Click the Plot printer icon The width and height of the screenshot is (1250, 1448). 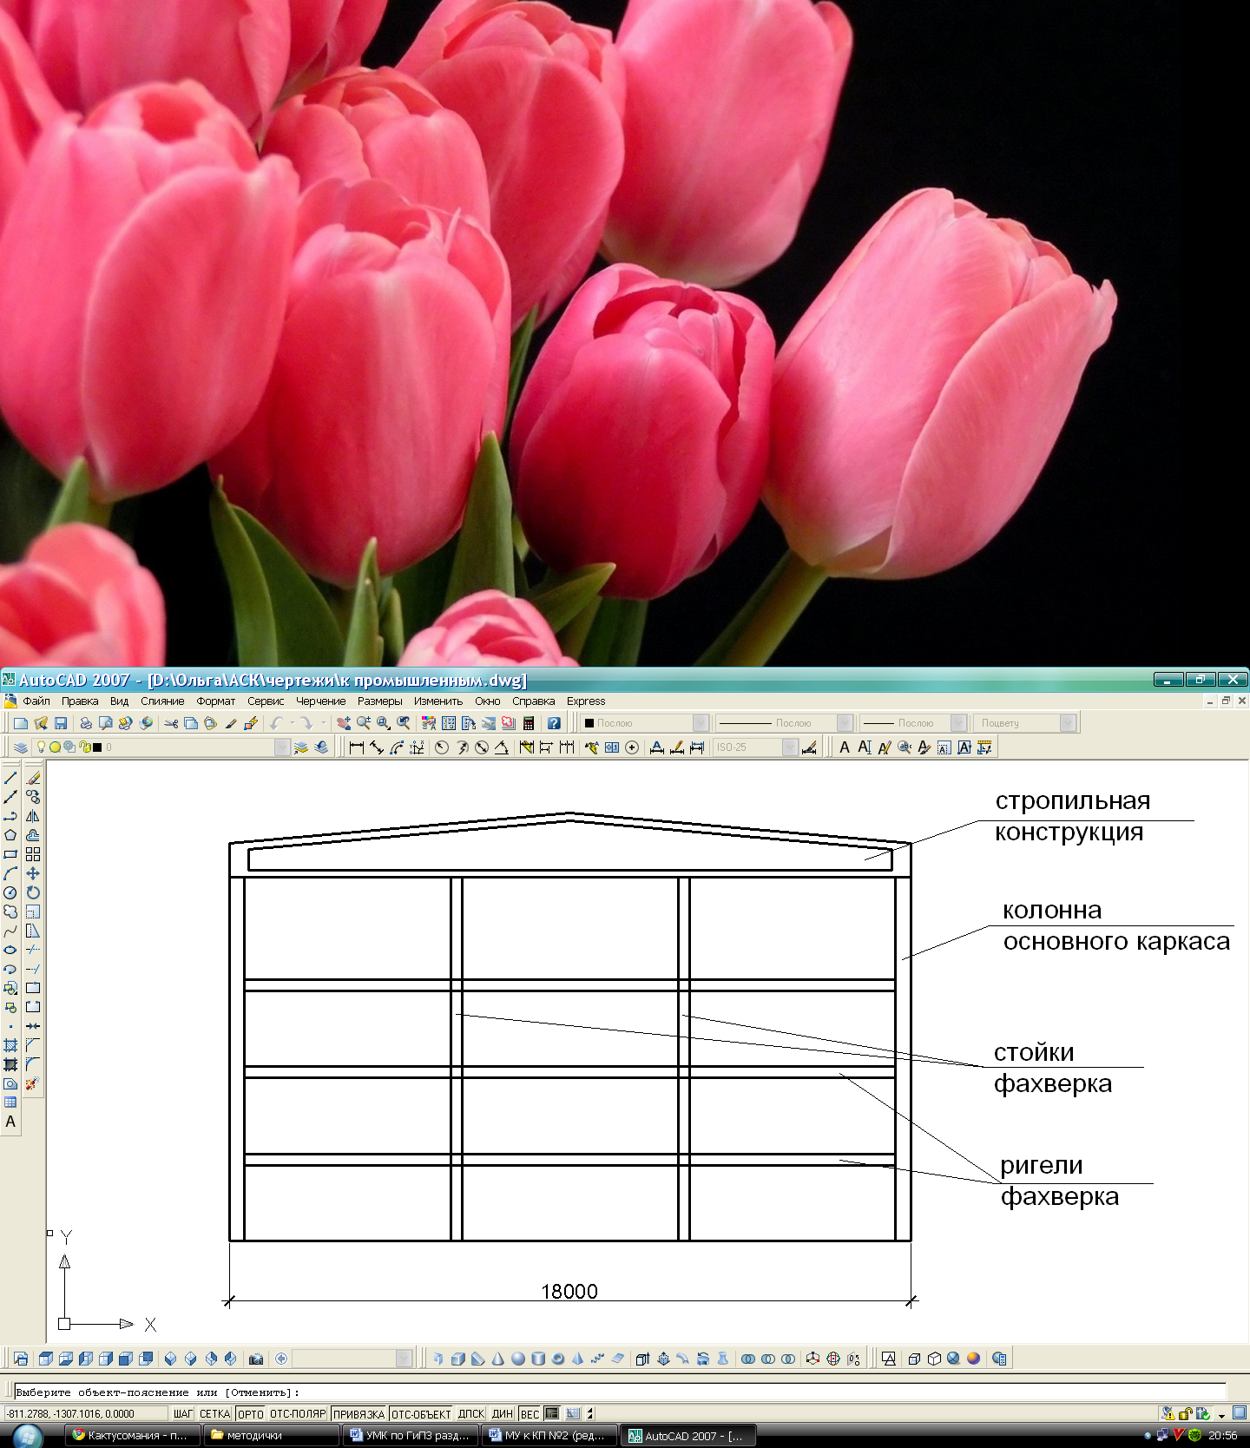(86, 723)
